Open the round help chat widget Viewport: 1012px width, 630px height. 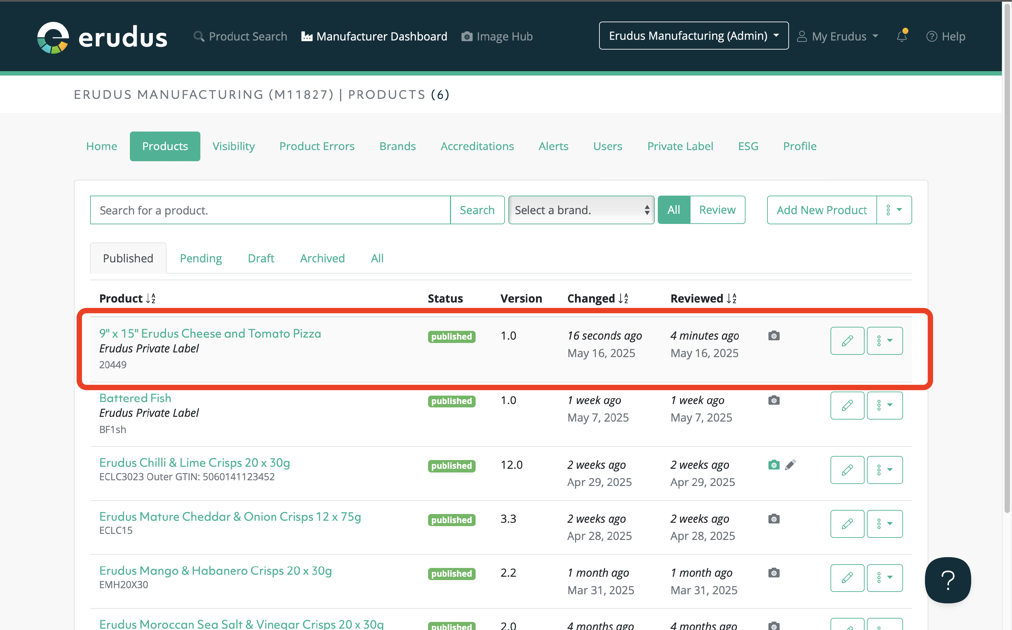point(948,580)
